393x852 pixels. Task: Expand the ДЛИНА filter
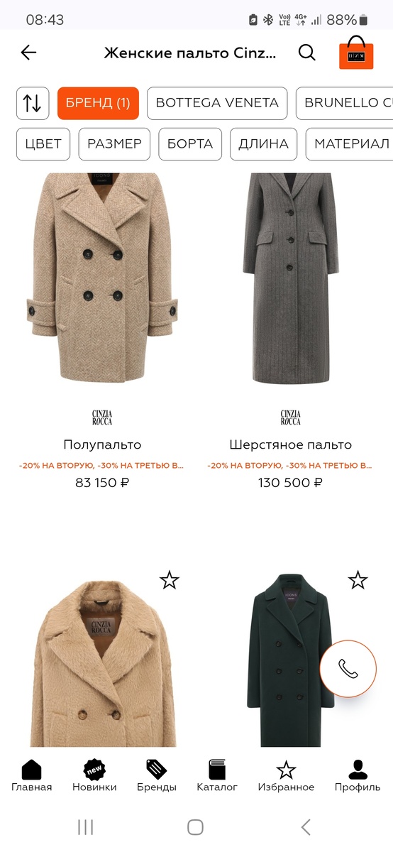tap(263, 144)
